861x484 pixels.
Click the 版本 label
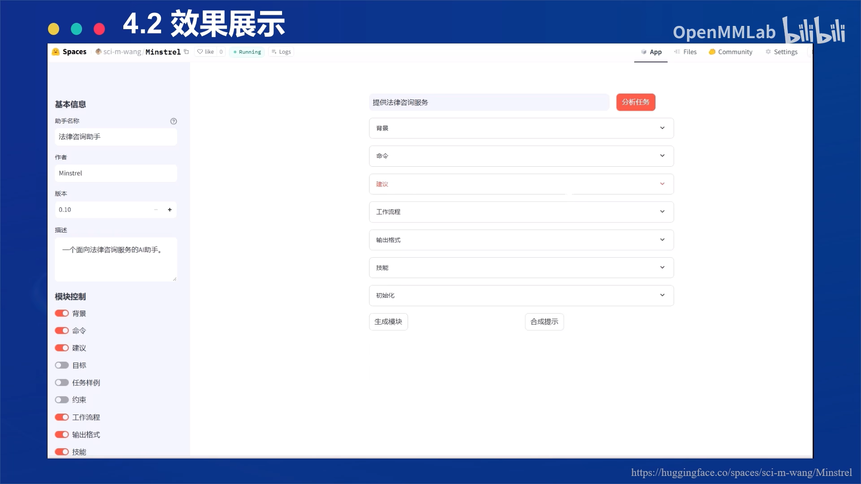[x=61, y=194]
